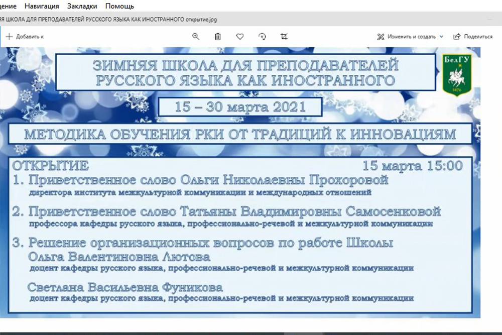The image size is (502, 335).
Task: Click the Добавить к text label
Action: pyautogui.click(x=30, y=37)
